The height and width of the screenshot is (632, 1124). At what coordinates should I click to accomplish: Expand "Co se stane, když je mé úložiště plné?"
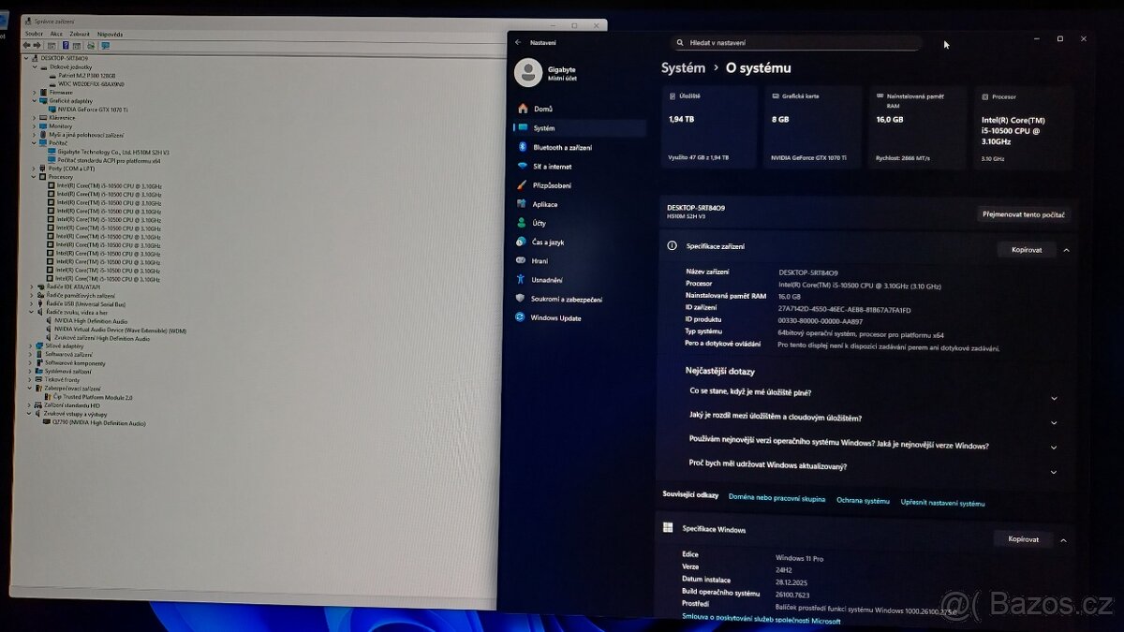tap(1054, 398)
